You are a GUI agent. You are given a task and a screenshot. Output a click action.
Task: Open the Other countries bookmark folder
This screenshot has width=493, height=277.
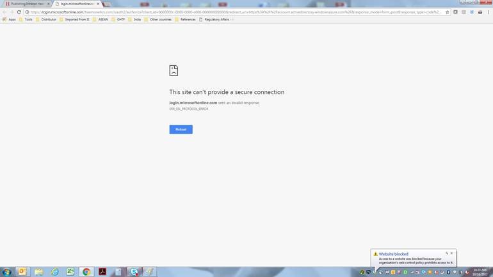point(158,19)
